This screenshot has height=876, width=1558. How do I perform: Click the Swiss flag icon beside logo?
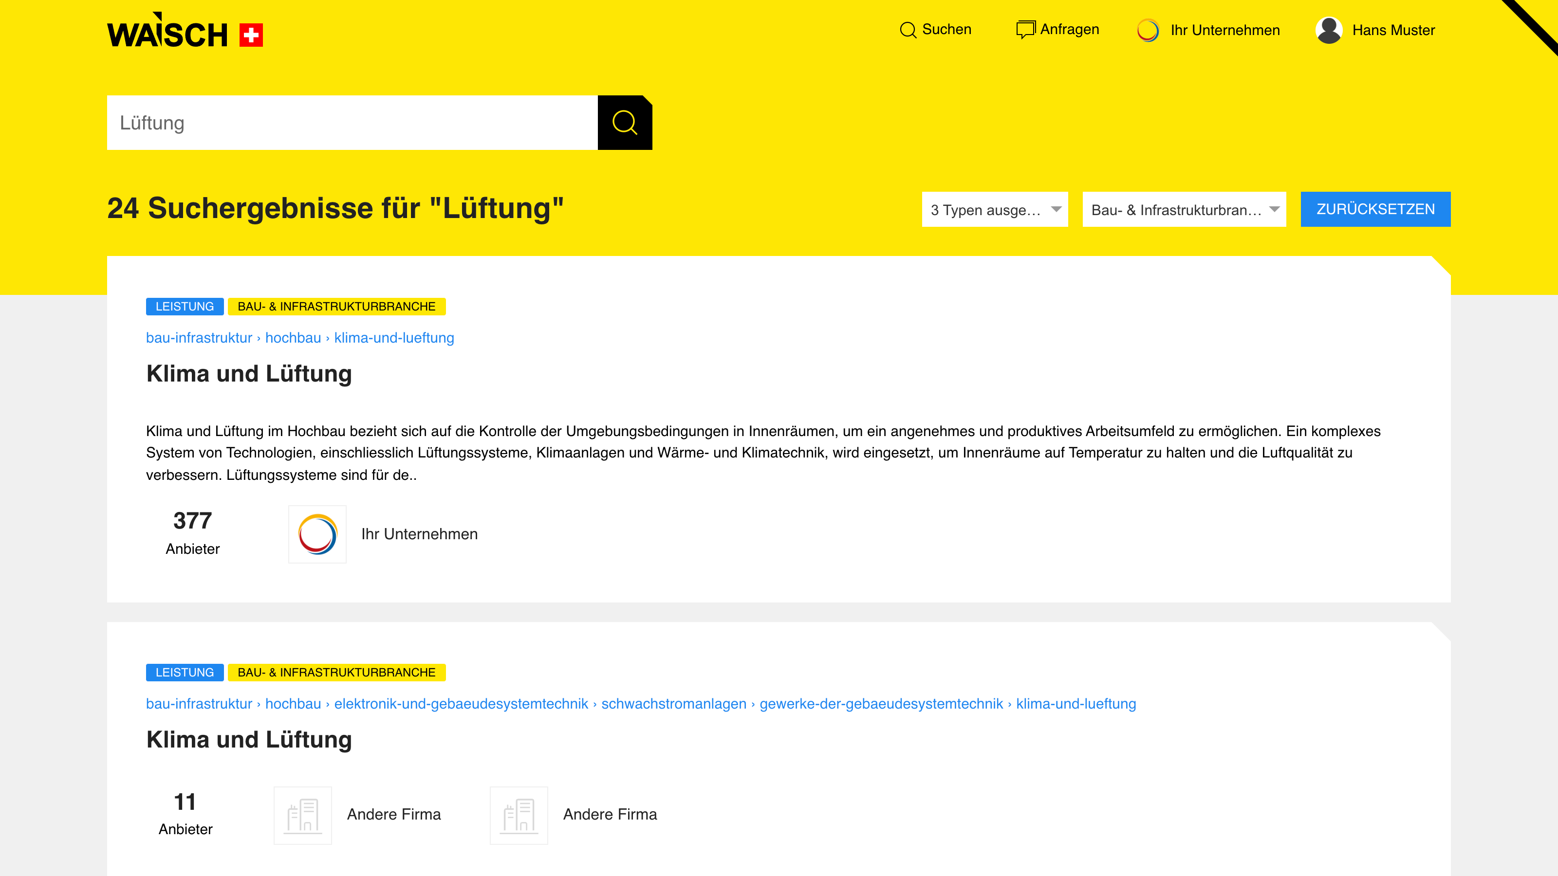pyautogui.click(x=251, y=35)
